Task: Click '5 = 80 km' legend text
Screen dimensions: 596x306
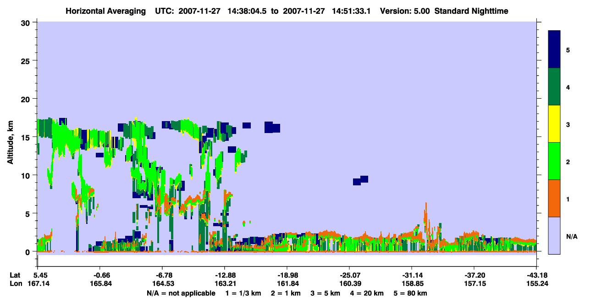Action: [x=411, y=293]
